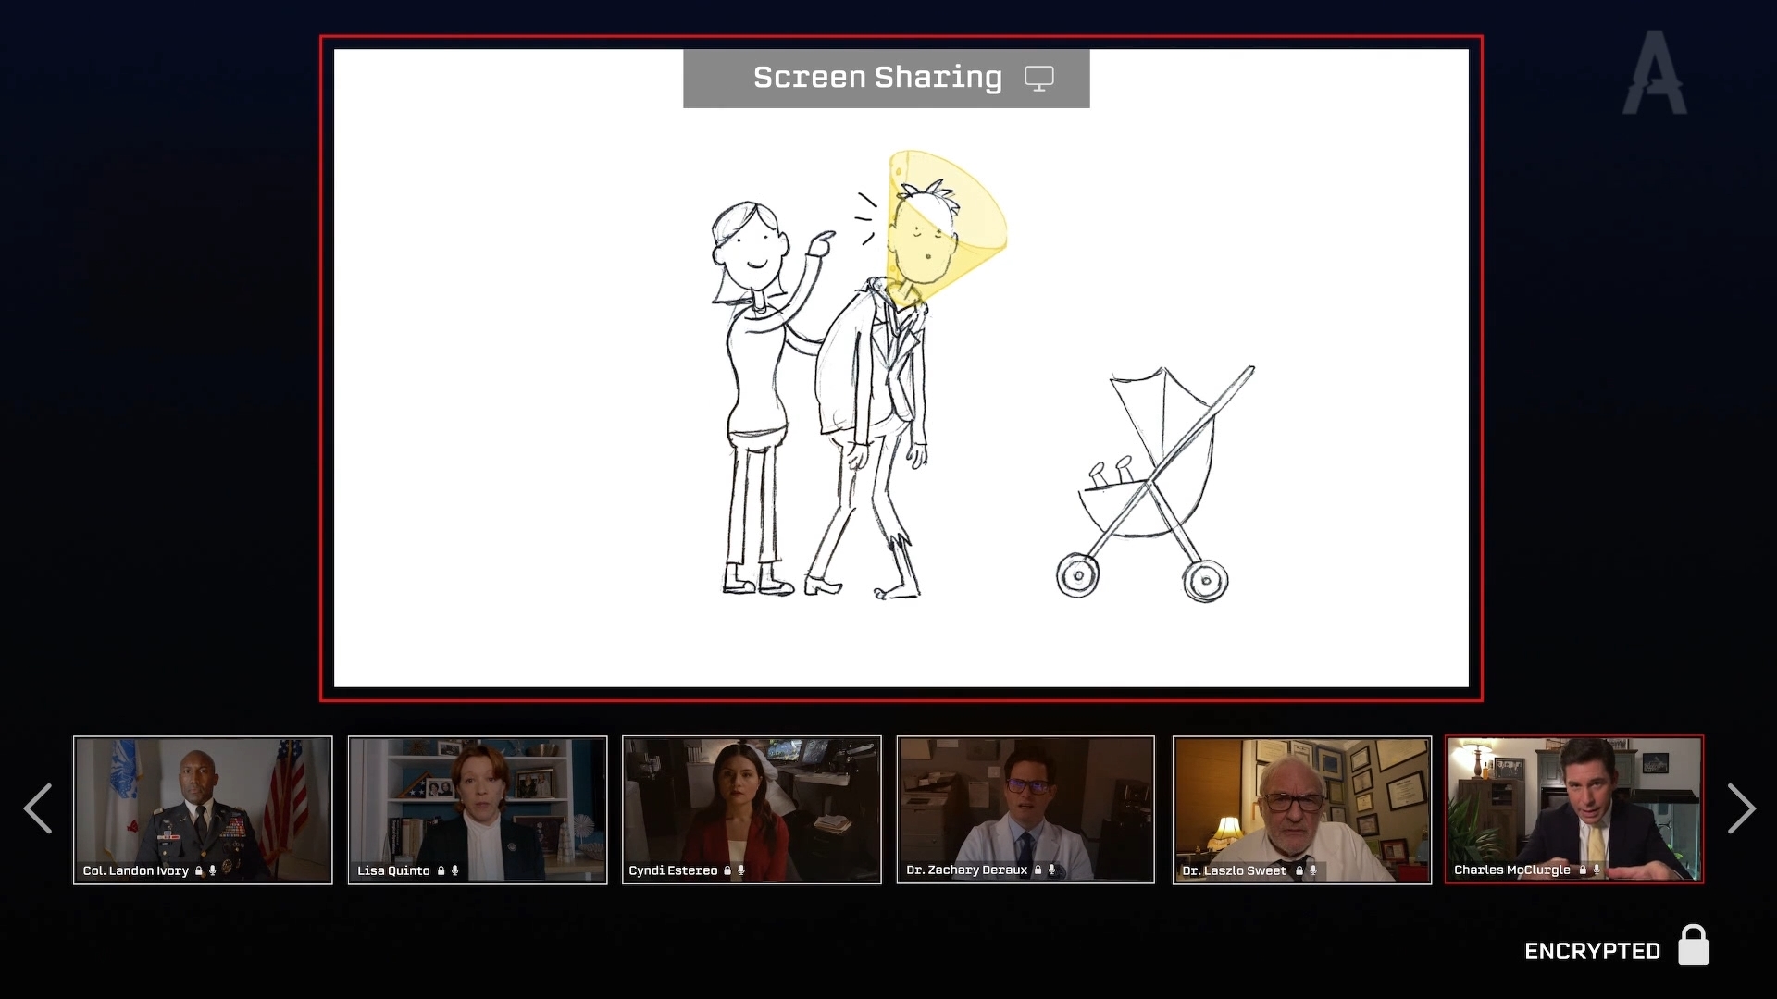The height and width of the screenshot is (999, 1777).
Task: Click the screen sharing monitor icon
Action: (x=1038, y=79)
